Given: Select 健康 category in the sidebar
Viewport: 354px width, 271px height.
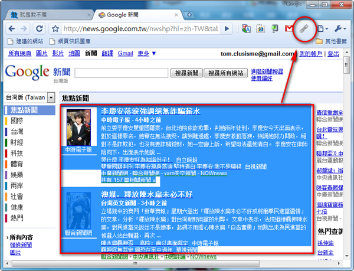Looking at the screenshot, I should (17, 207).
